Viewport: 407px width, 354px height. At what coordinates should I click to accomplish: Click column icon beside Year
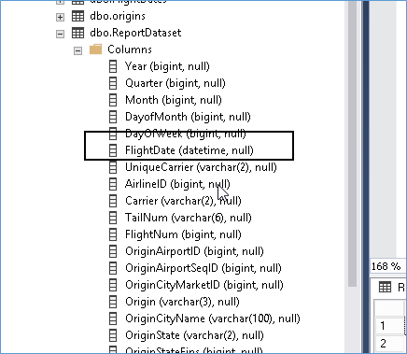point(113,66)
